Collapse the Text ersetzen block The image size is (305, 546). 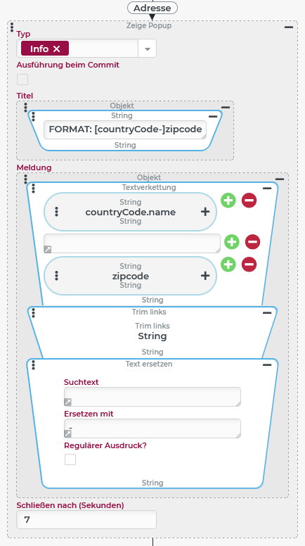click(267, 365)
